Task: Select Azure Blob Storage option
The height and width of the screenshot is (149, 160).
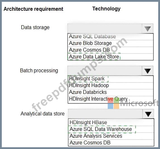Action: [x=110, y=43]
